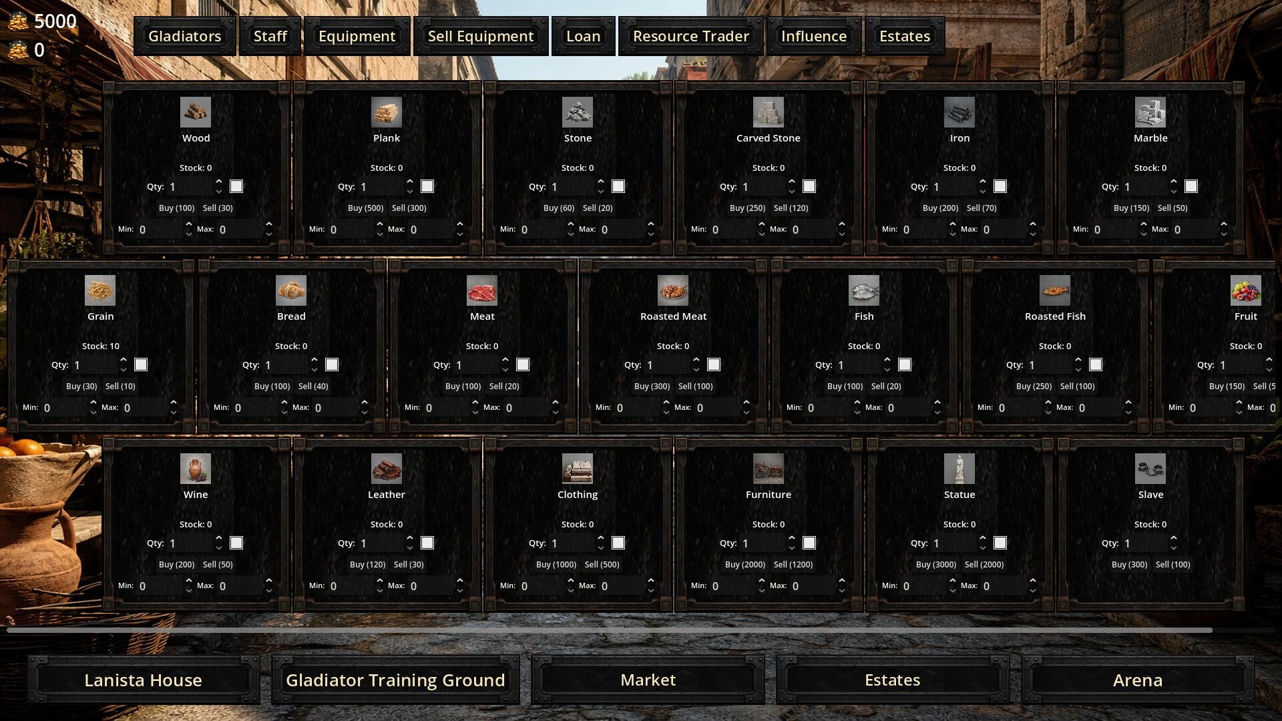The image size is (1282, 721).
Task: Open the Market location
Action: [648, 680]
